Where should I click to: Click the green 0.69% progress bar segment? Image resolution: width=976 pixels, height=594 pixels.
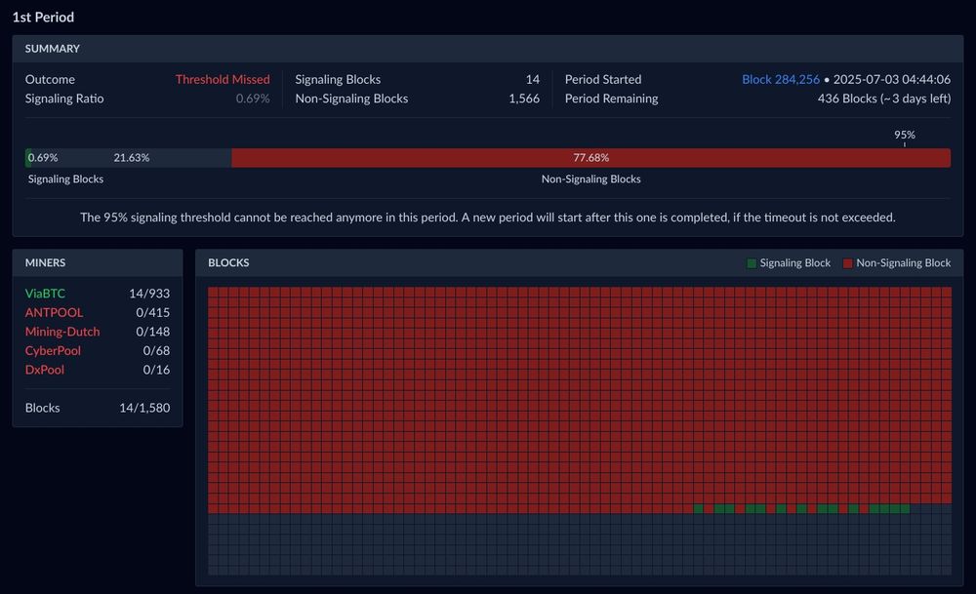point(28,157)
